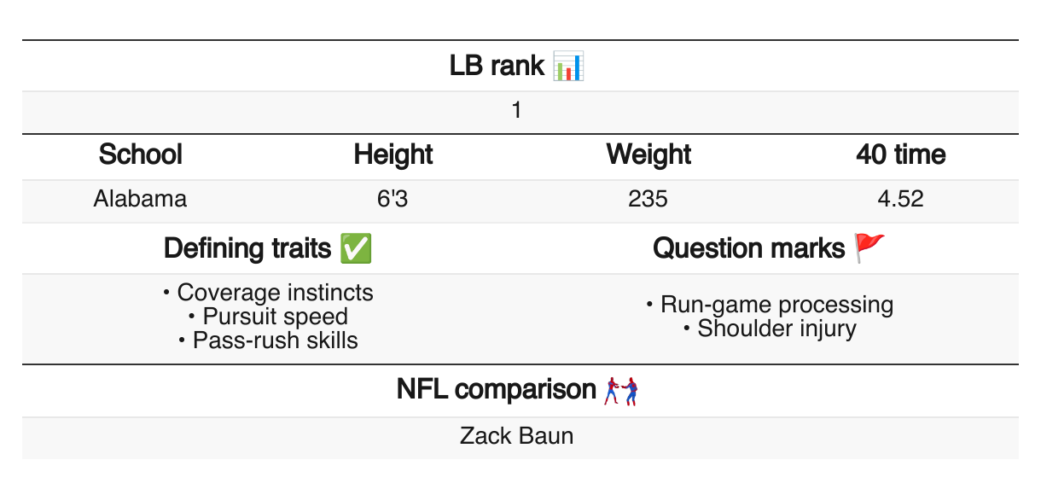Click the bar chart icon beside LB rank

pyautogui.click(x=567, y=66)
